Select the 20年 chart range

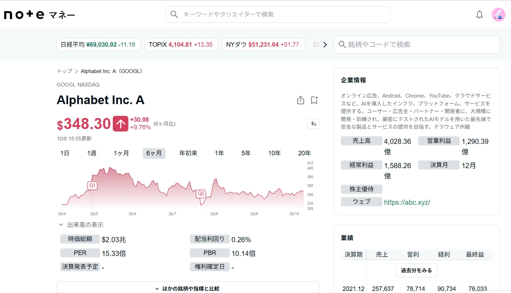coord(304,153)
